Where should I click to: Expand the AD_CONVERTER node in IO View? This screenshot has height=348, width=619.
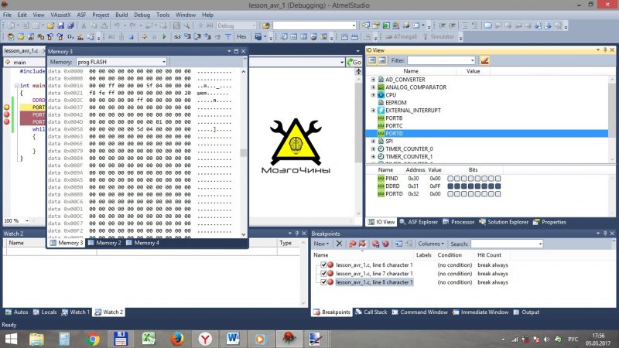click(373, 80)
